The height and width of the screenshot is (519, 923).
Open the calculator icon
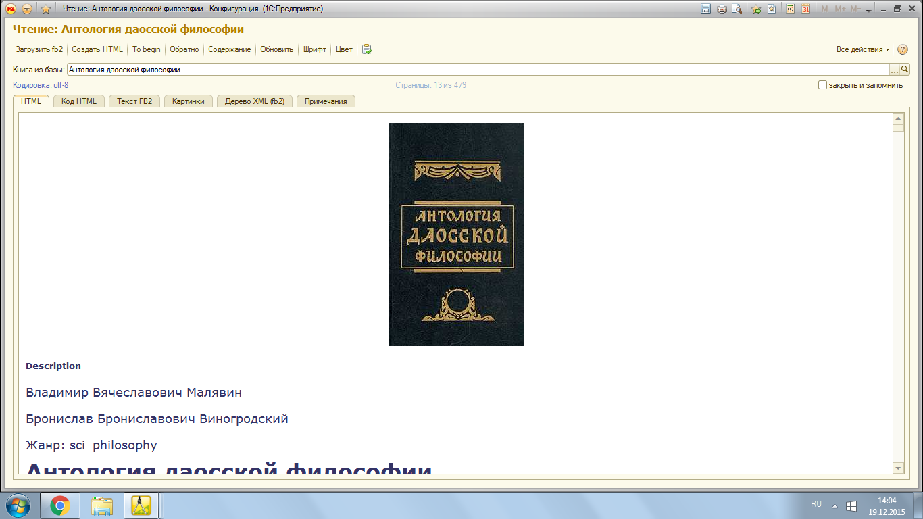point(790,9)
